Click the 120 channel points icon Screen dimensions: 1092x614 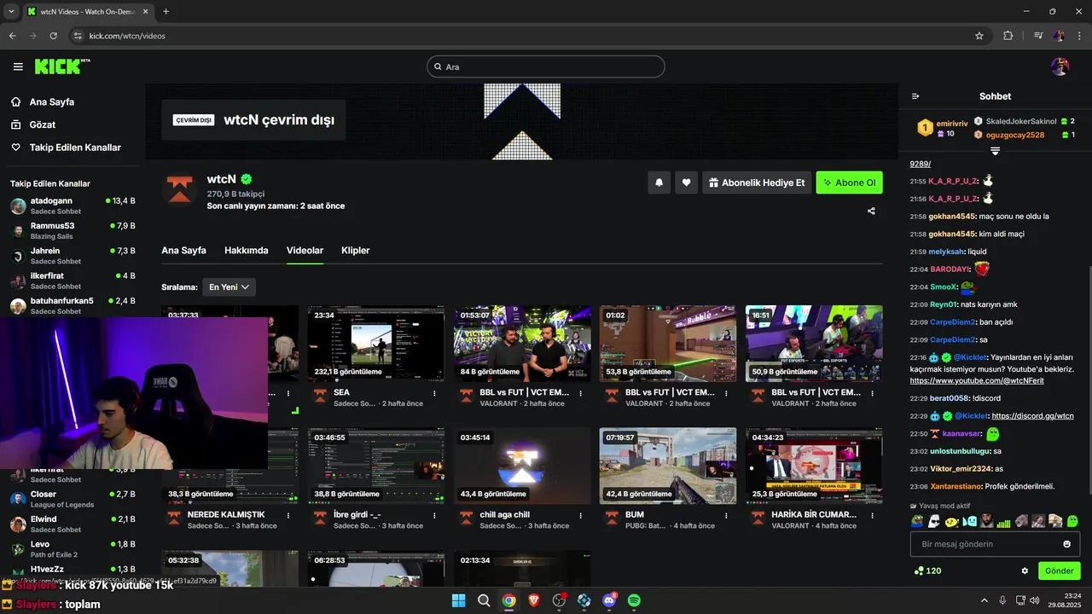pyautogui.click(x=919, y=571)
